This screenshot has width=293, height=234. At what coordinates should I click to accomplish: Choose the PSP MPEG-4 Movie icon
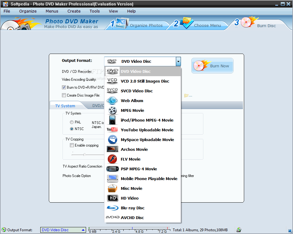click(112, 169)
